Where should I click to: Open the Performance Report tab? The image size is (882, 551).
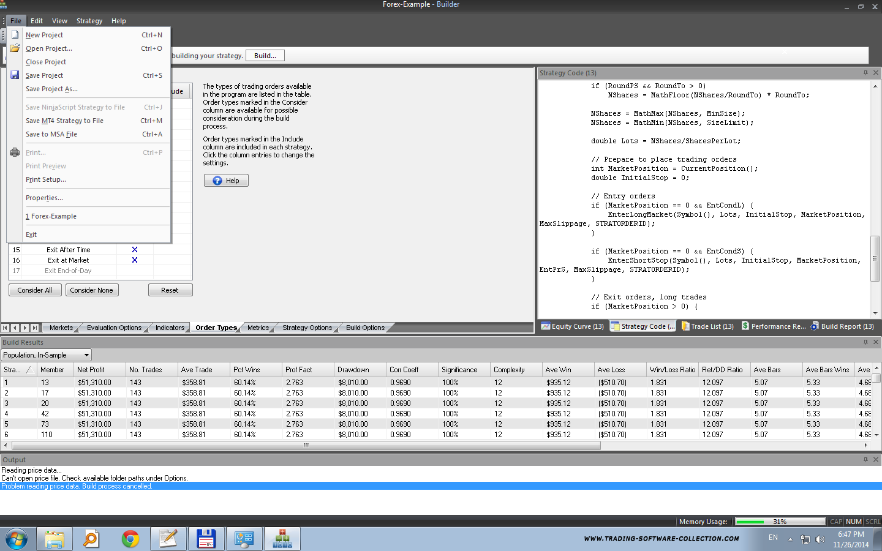[774, 326]
